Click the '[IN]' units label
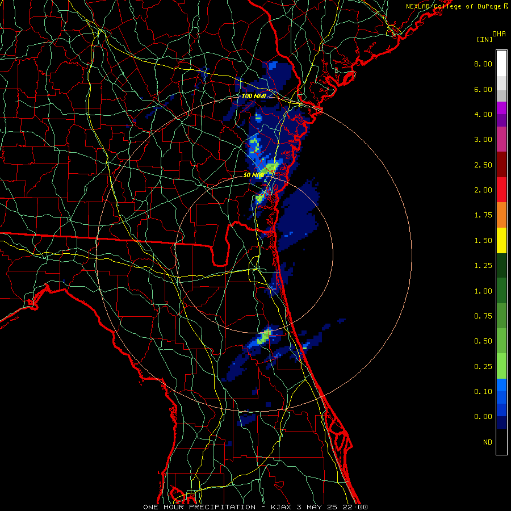 pyautogui.click(x=485, y=39)
